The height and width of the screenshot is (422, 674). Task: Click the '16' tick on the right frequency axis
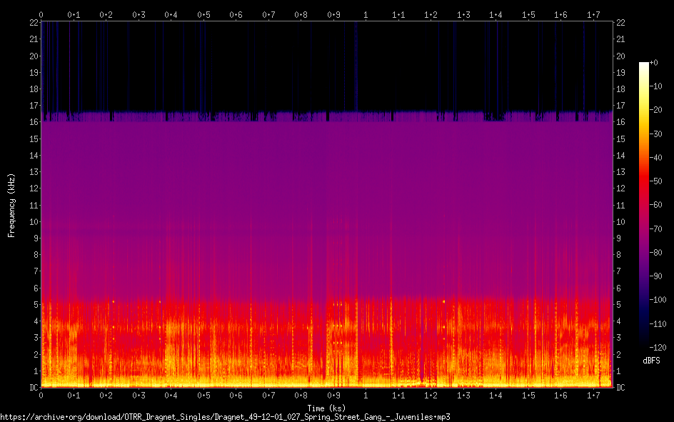point(620,123)
